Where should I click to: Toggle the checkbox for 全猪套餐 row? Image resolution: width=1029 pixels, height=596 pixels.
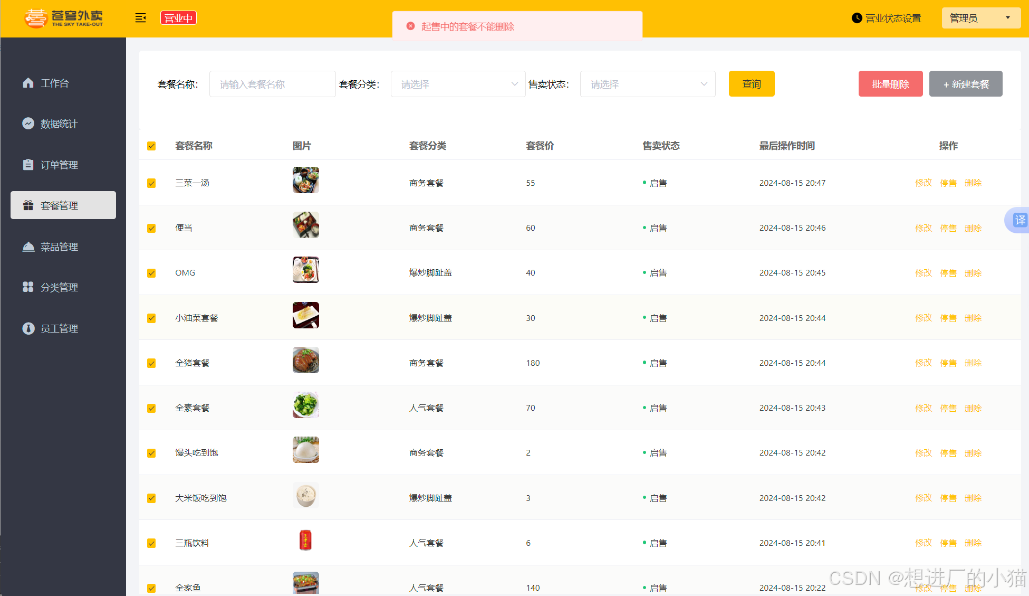pos(151,363)
